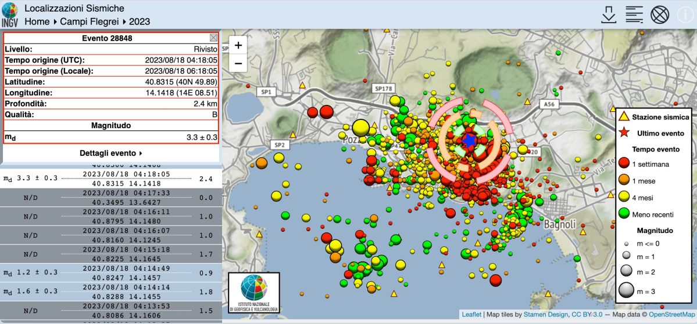Open the event list lines icon
Screen dimensions: 697x324
(x=634, y=14)
